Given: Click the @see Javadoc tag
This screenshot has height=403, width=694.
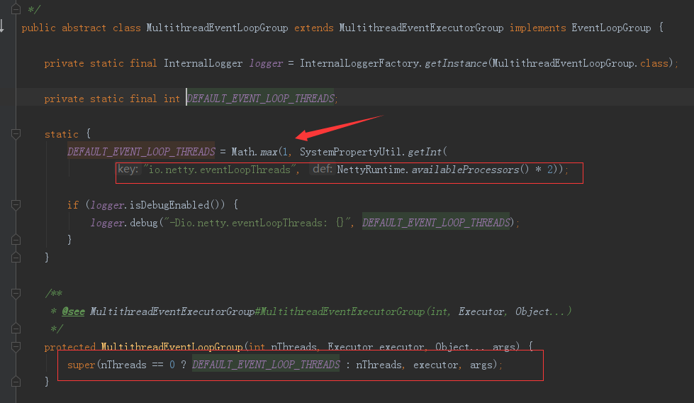Looking at the screenshot, I should tap(73, 311).
